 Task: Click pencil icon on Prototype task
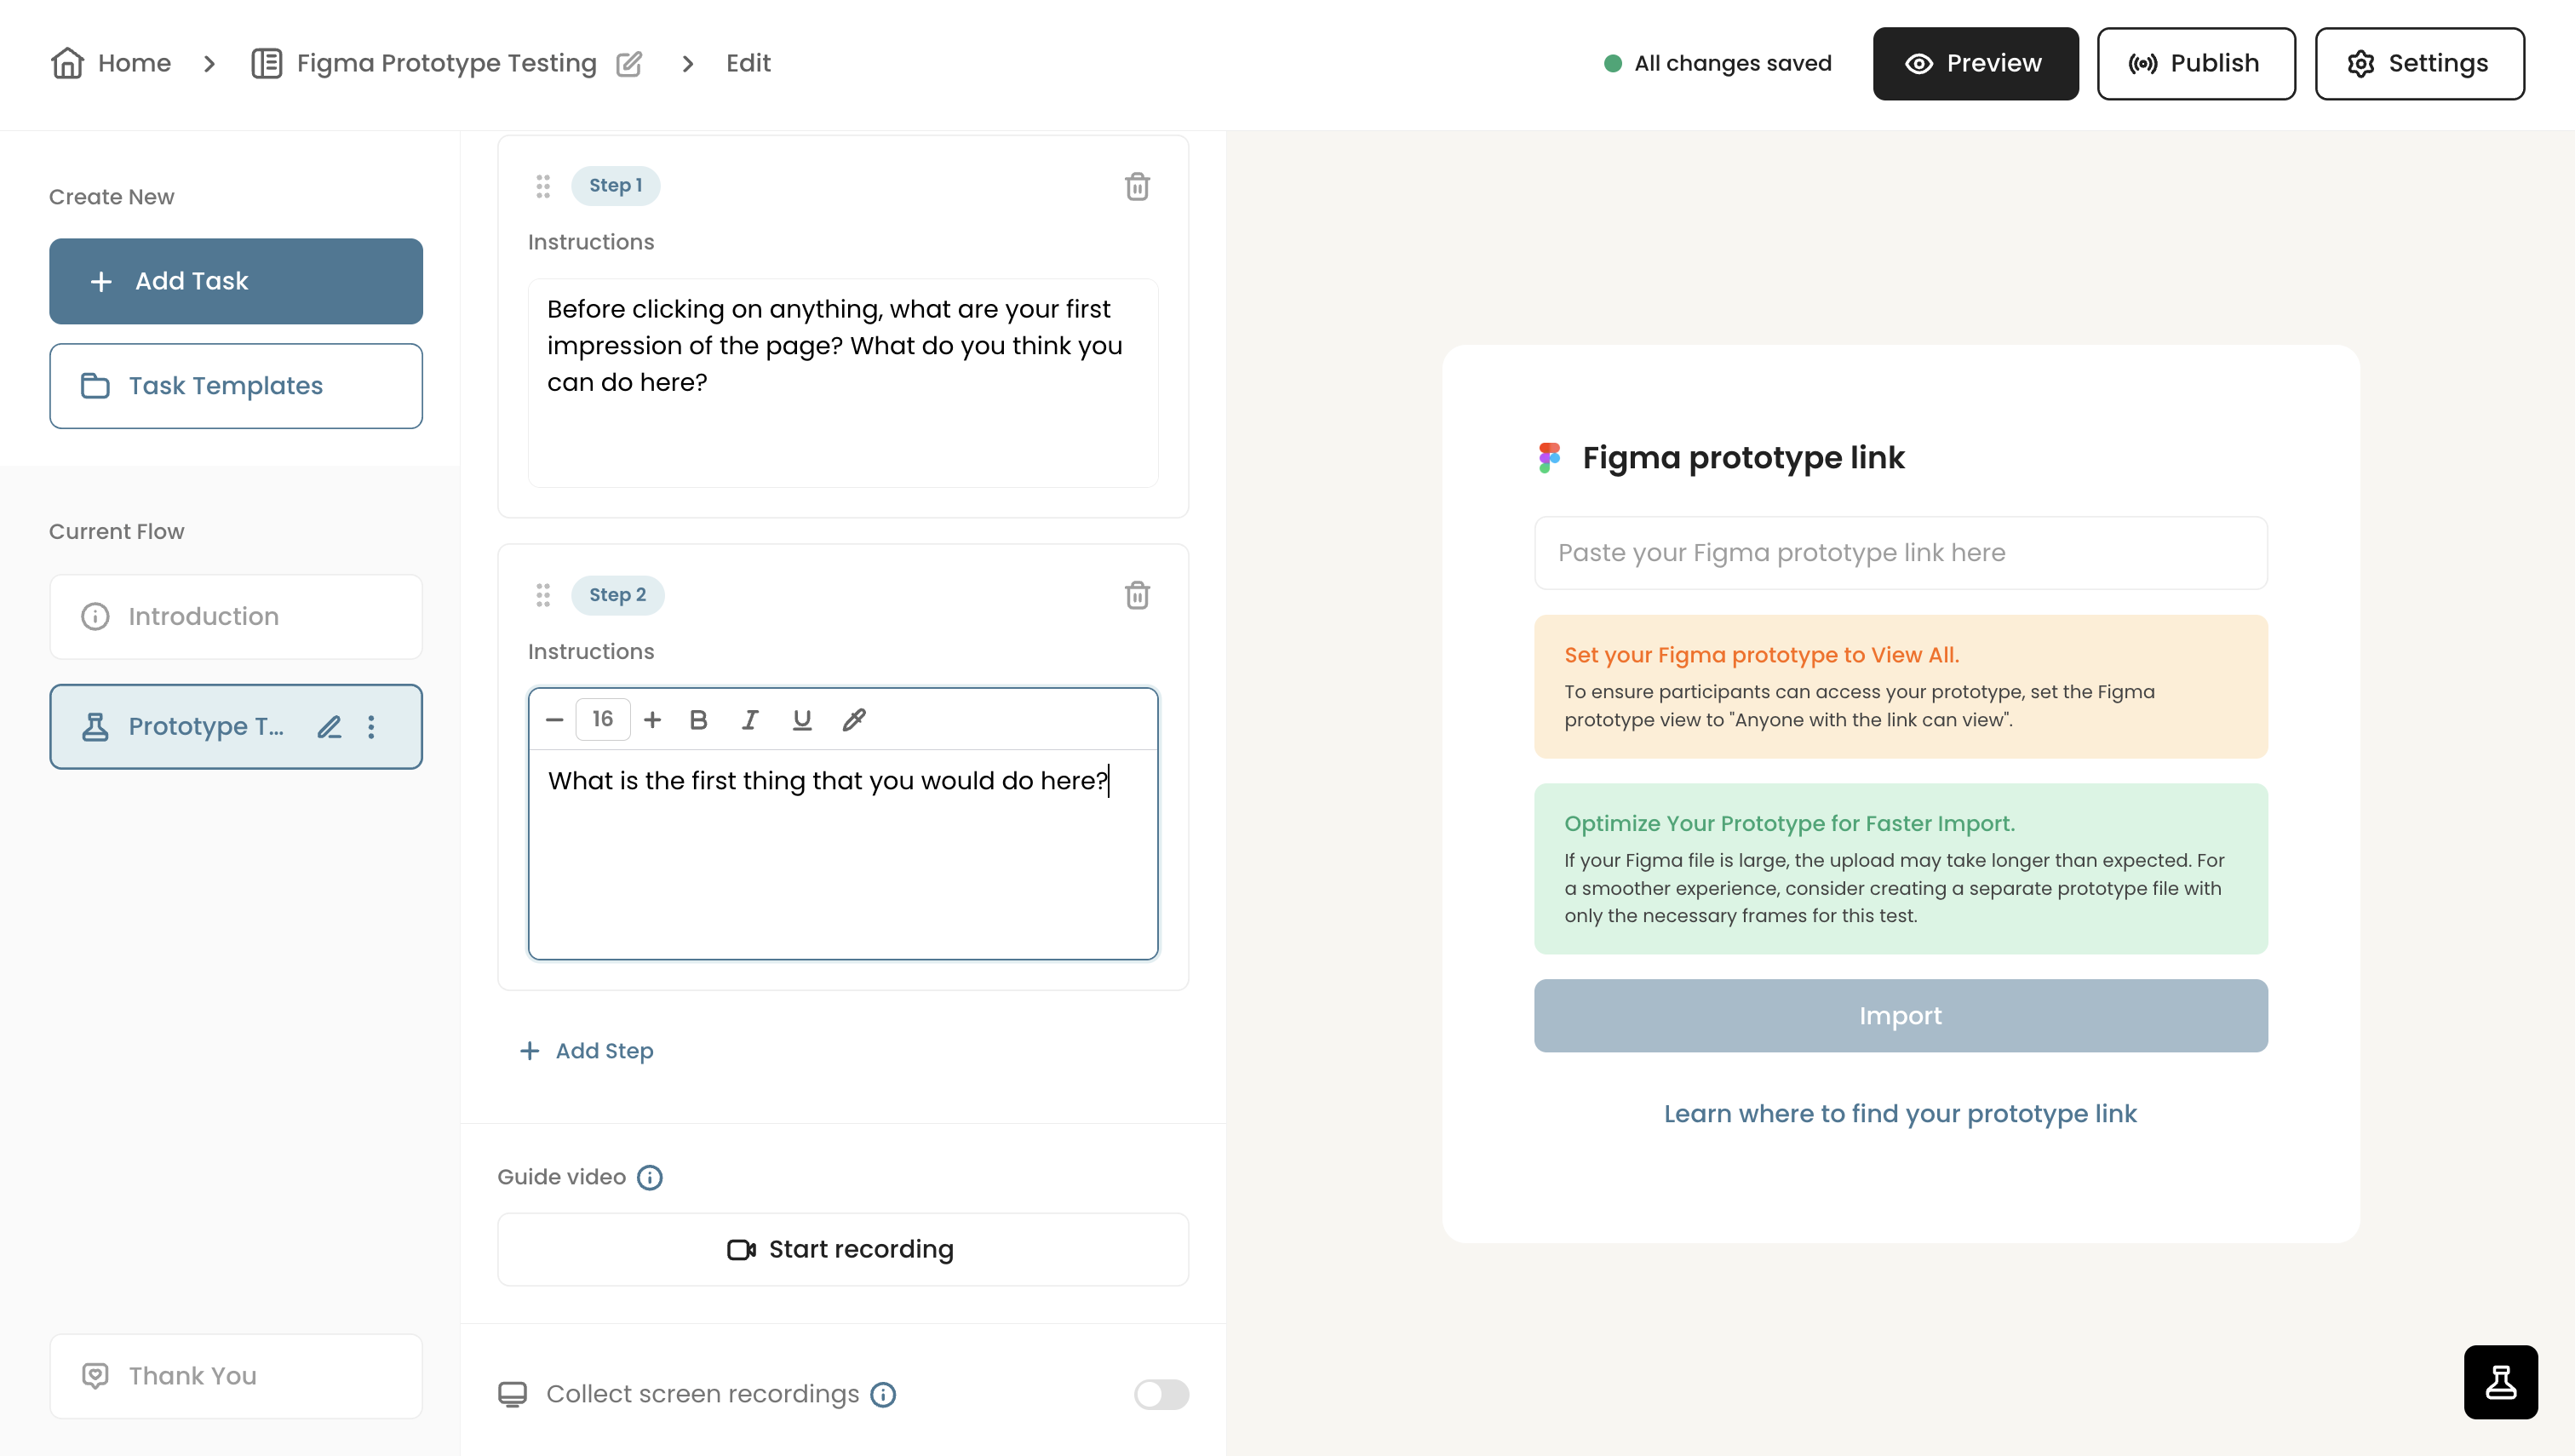(x=329, y=727)
